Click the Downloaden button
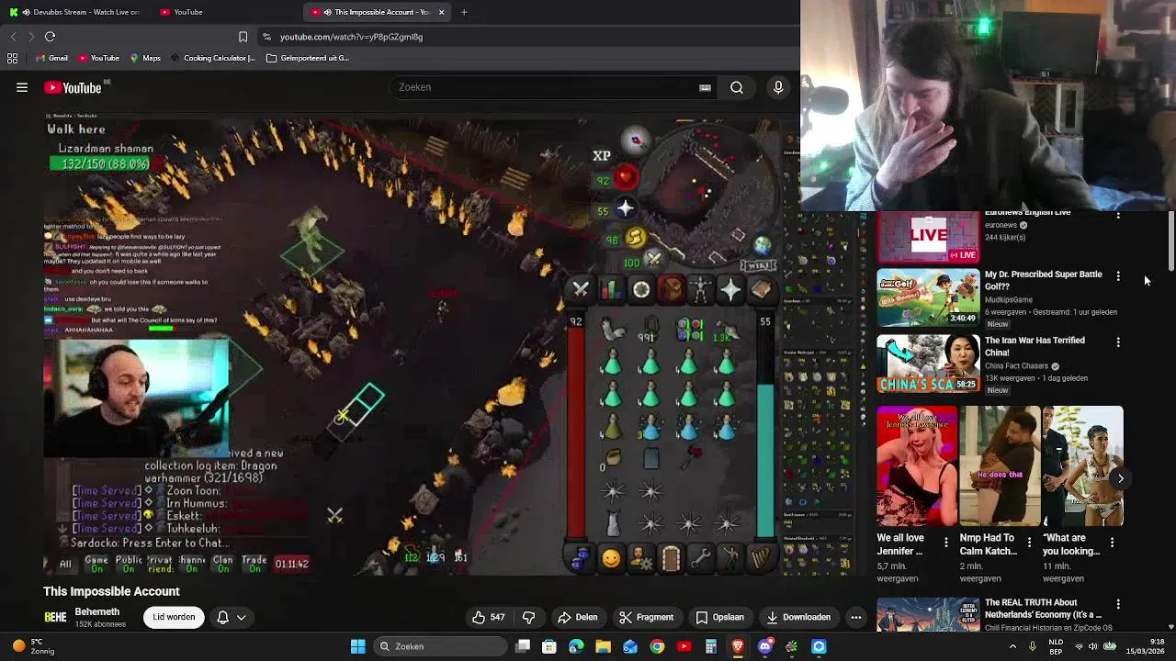1176x661 pixels. coord(798,617)
